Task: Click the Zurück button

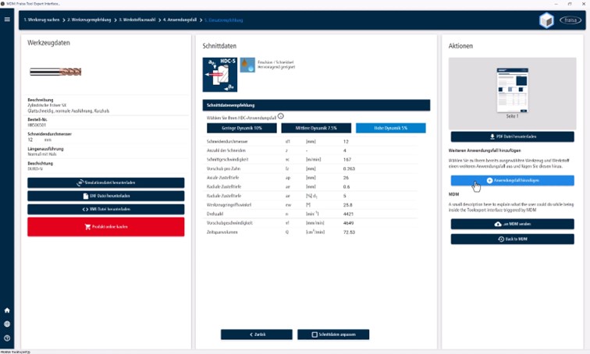Action: 257,335
